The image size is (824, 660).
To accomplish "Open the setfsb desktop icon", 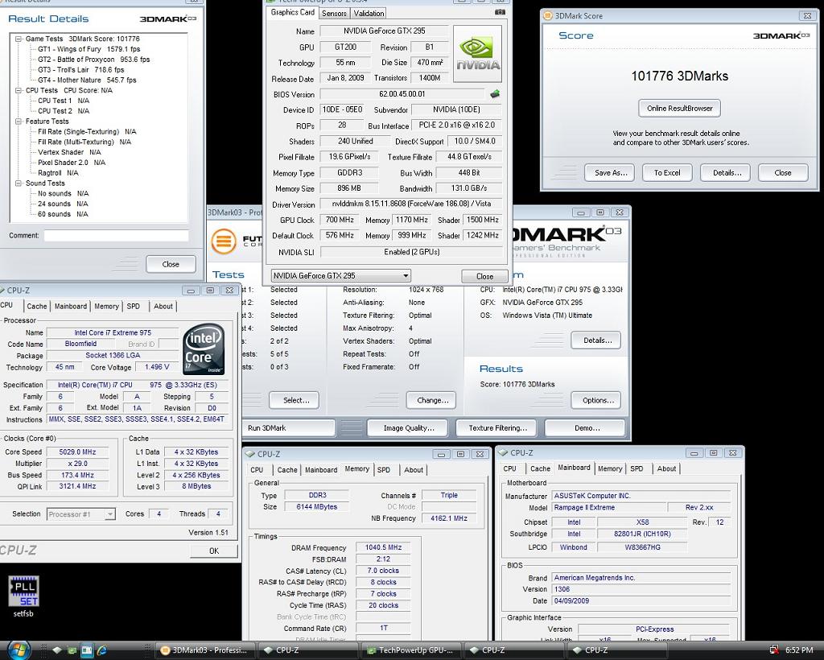I will point(23,597).
